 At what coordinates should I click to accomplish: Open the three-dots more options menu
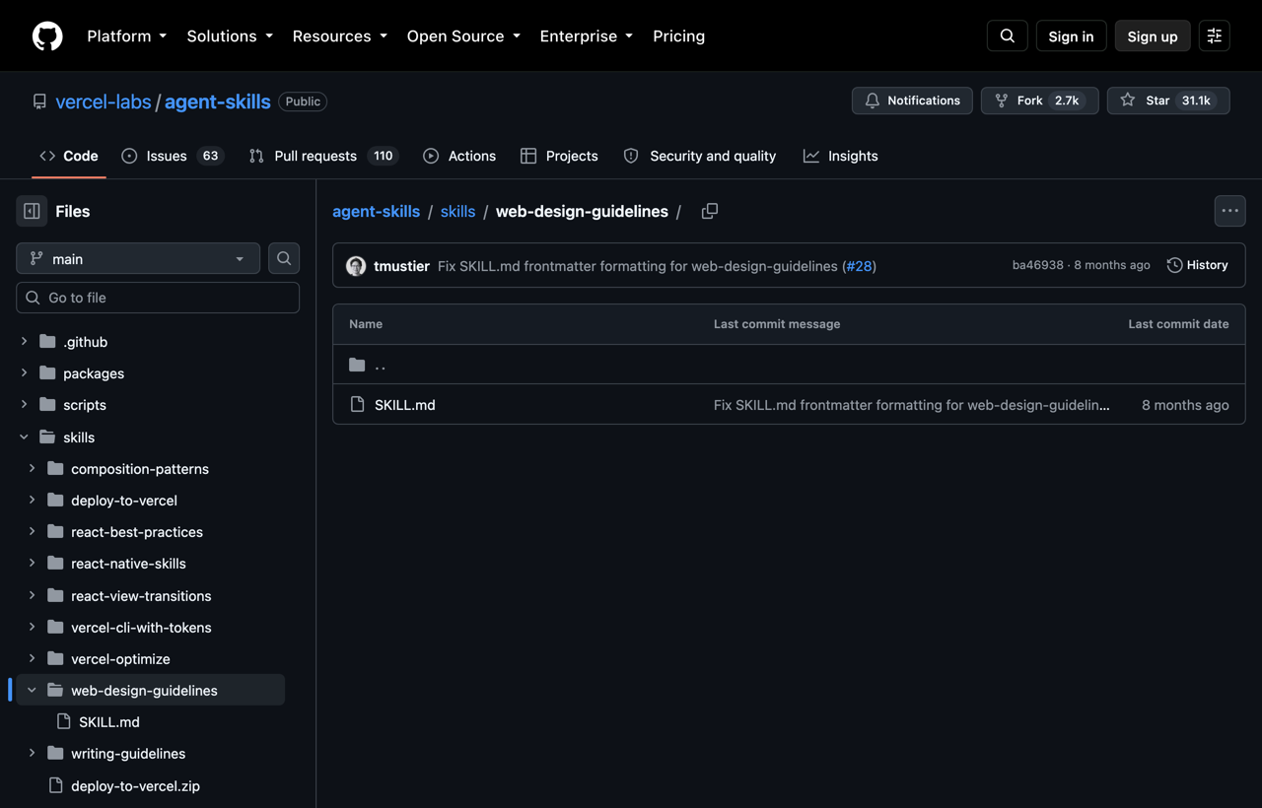click(x=1229, y=211)
